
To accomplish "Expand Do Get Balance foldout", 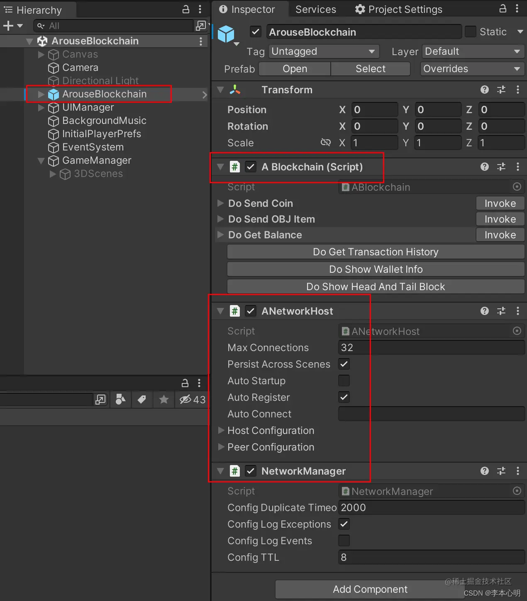I will [220, 235].
